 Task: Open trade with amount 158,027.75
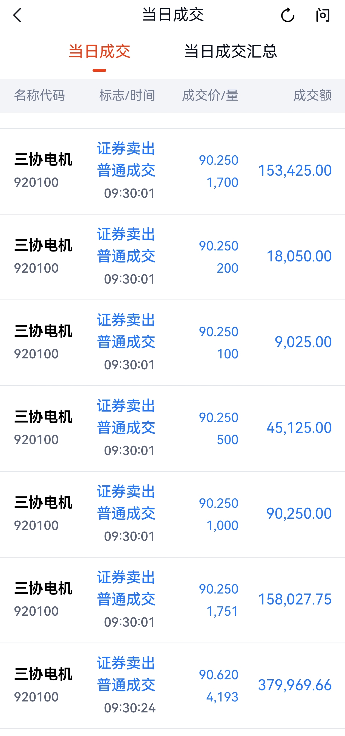[x=173, y=600]
